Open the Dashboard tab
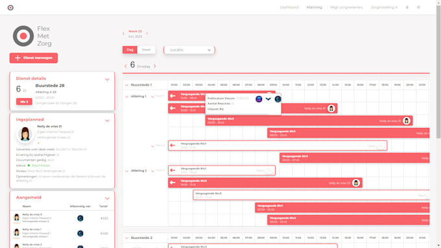The image size is (441, 248). pyautogui.click(x=289, y=7)
